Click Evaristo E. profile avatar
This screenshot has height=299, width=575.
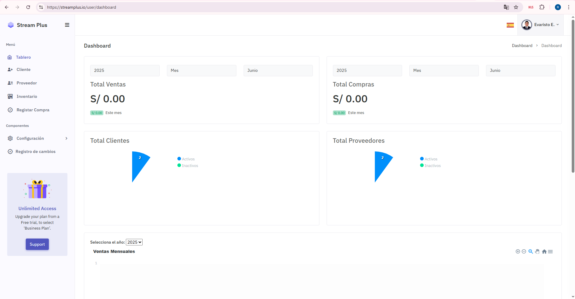(526, 25)
